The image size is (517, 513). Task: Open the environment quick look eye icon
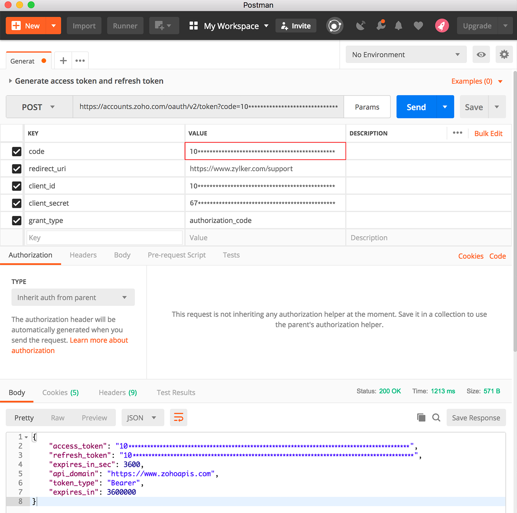click(x=481, y=55)
